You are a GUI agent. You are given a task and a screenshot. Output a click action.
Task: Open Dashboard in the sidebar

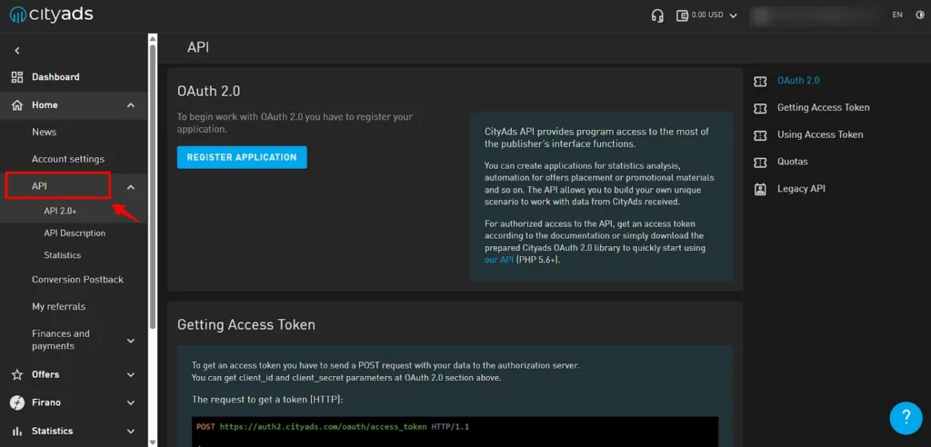(x=55, y=77)
